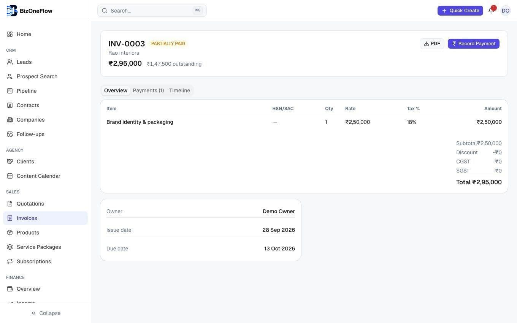Click the PARTIALLY PAID status badge

coord(168,44)
